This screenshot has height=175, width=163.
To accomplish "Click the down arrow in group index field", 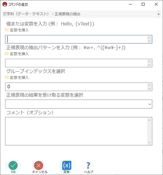I will click(149, 89).
